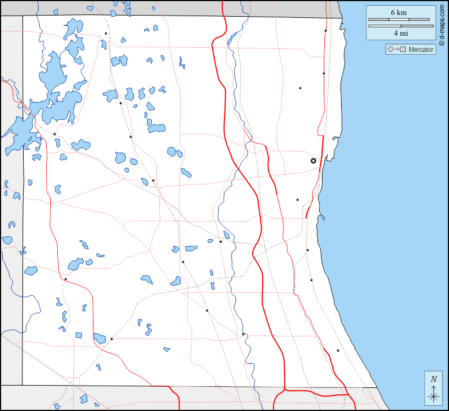Click the southwest city dot next to a small lake
Screen dimensions: 449x411
pos(111,339)
